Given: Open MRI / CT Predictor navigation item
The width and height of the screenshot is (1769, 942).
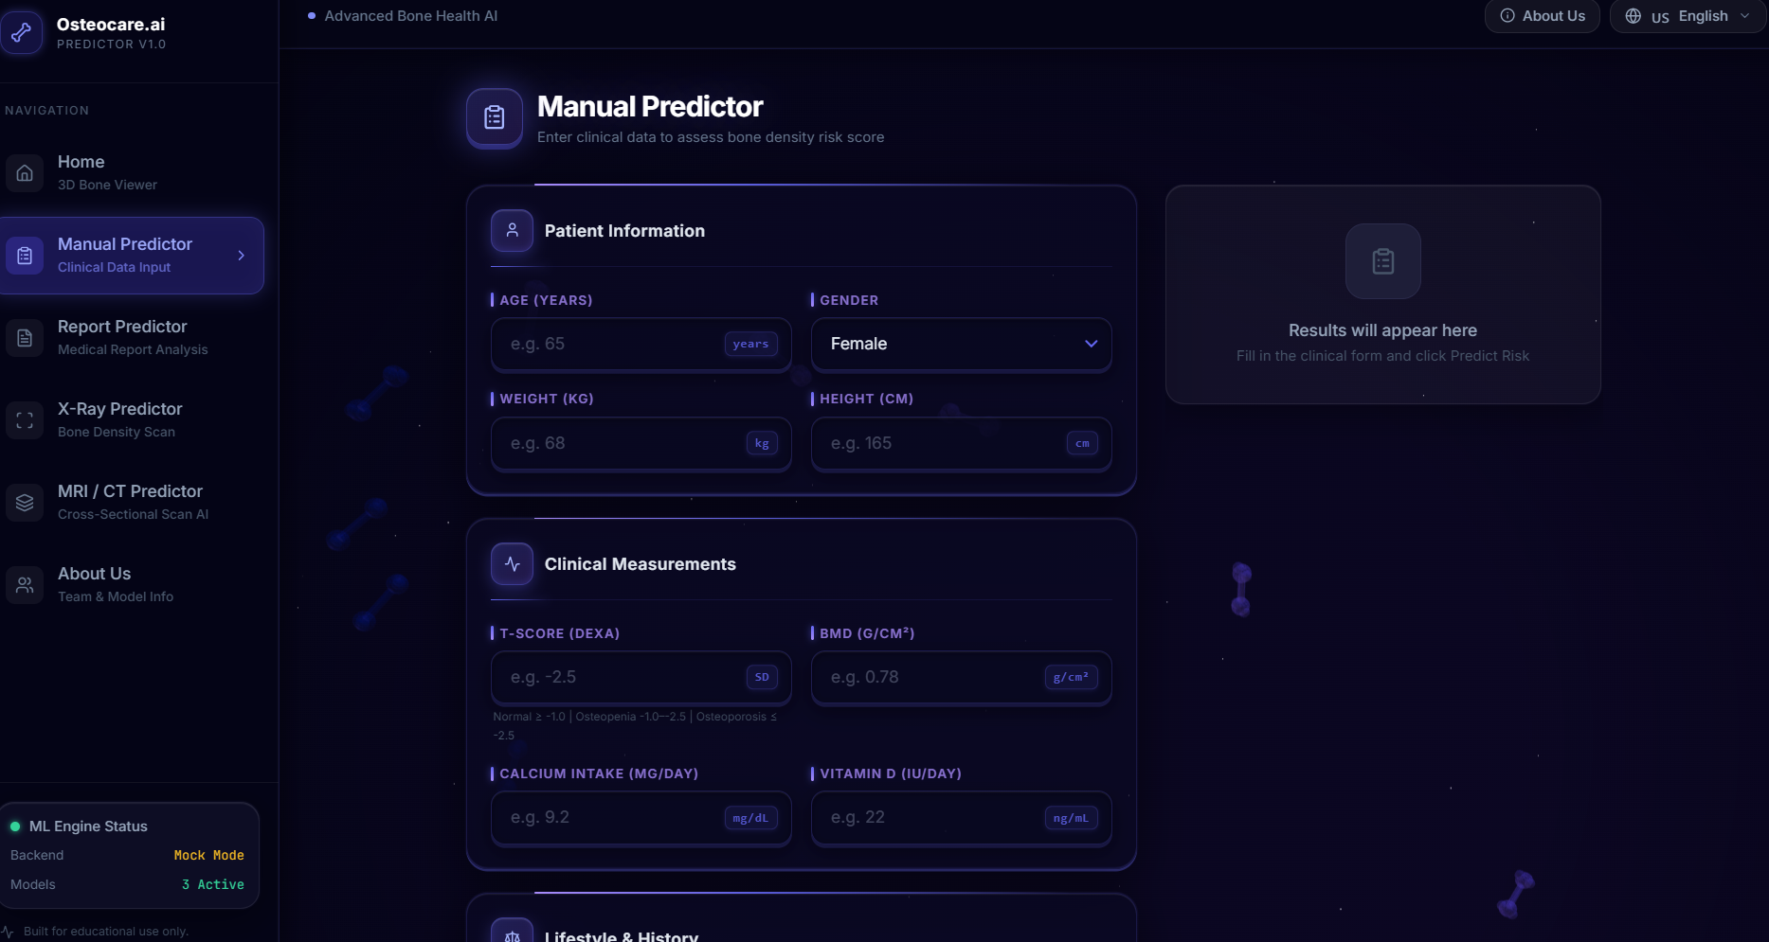Looking at the screenshot, I should point(133,503).
